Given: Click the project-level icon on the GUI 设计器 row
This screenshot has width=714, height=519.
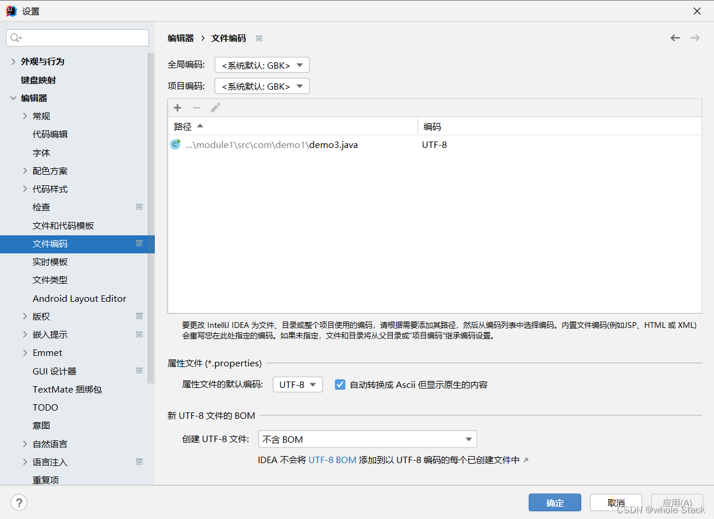Looking at the screenshot, I should [x=139, y=370].
